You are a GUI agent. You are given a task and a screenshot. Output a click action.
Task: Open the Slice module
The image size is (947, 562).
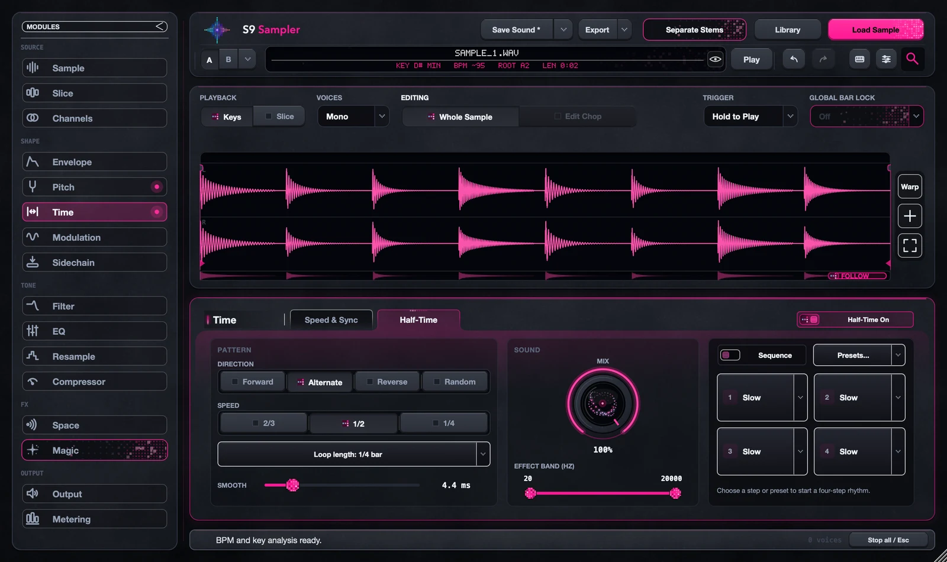pyautogui.click(x=95, y=93)
